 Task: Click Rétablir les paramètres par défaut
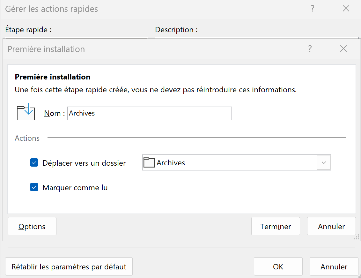[x=69, y=267]
